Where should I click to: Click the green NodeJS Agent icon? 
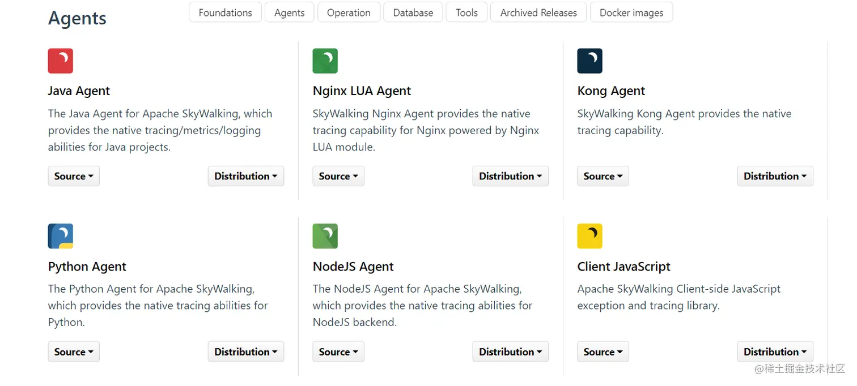325,237
